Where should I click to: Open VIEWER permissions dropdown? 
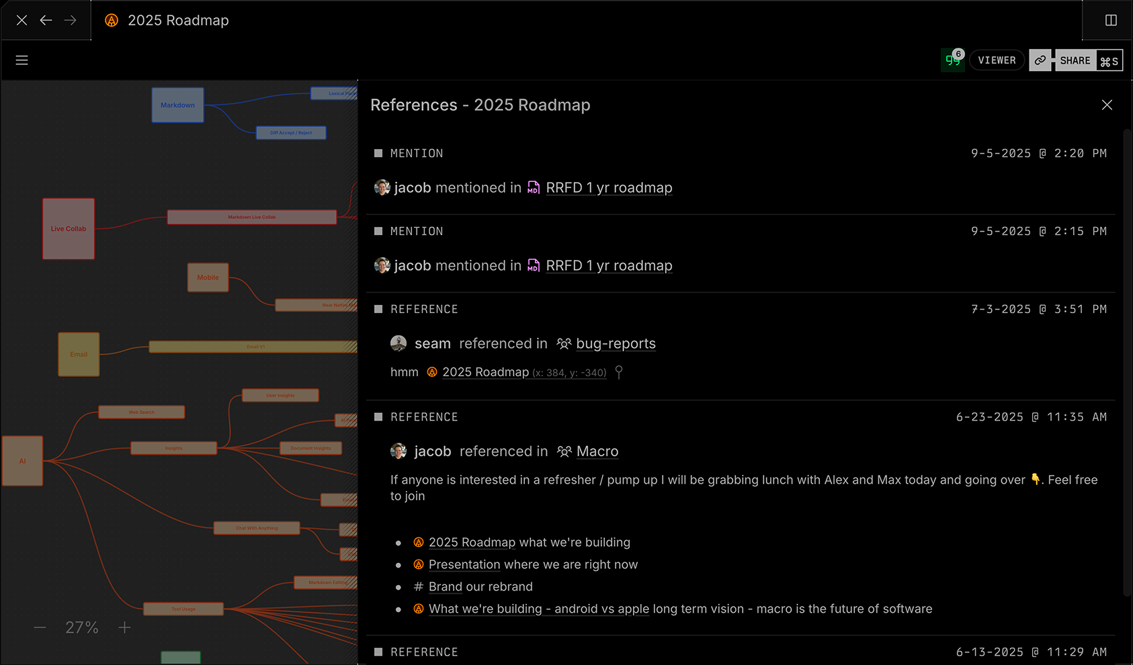click(997, 60)
